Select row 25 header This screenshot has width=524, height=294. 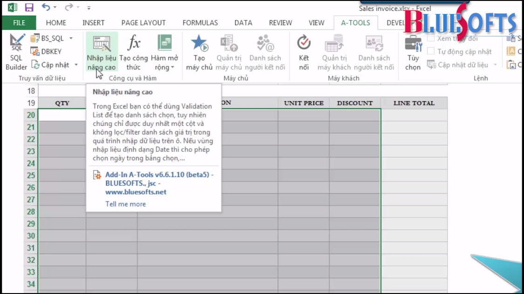coord(31,176)
